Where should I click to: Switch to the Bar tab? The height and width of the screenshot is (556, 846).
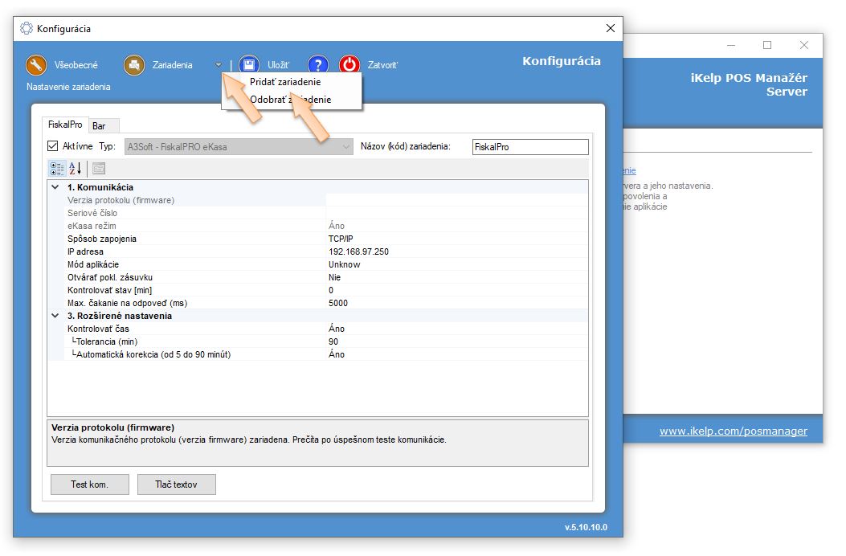click(99, 126)
